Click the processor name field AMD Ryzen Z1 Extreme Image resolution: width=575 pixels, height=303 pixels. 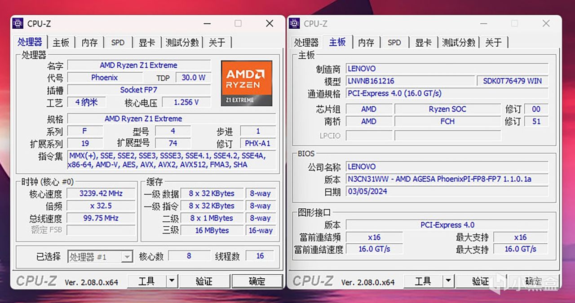coord(139,65)
